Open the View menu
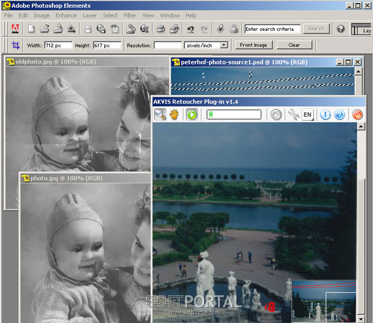 click(x=148, y=16)
